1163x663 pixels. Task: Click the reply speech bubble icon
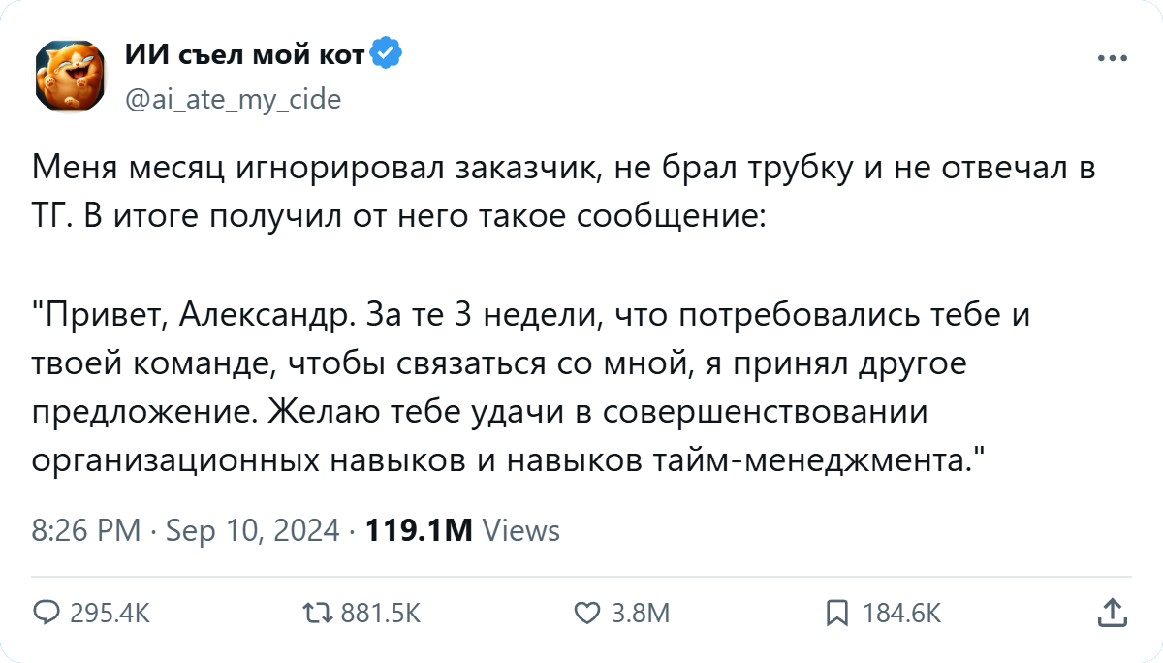click(47, 612)
